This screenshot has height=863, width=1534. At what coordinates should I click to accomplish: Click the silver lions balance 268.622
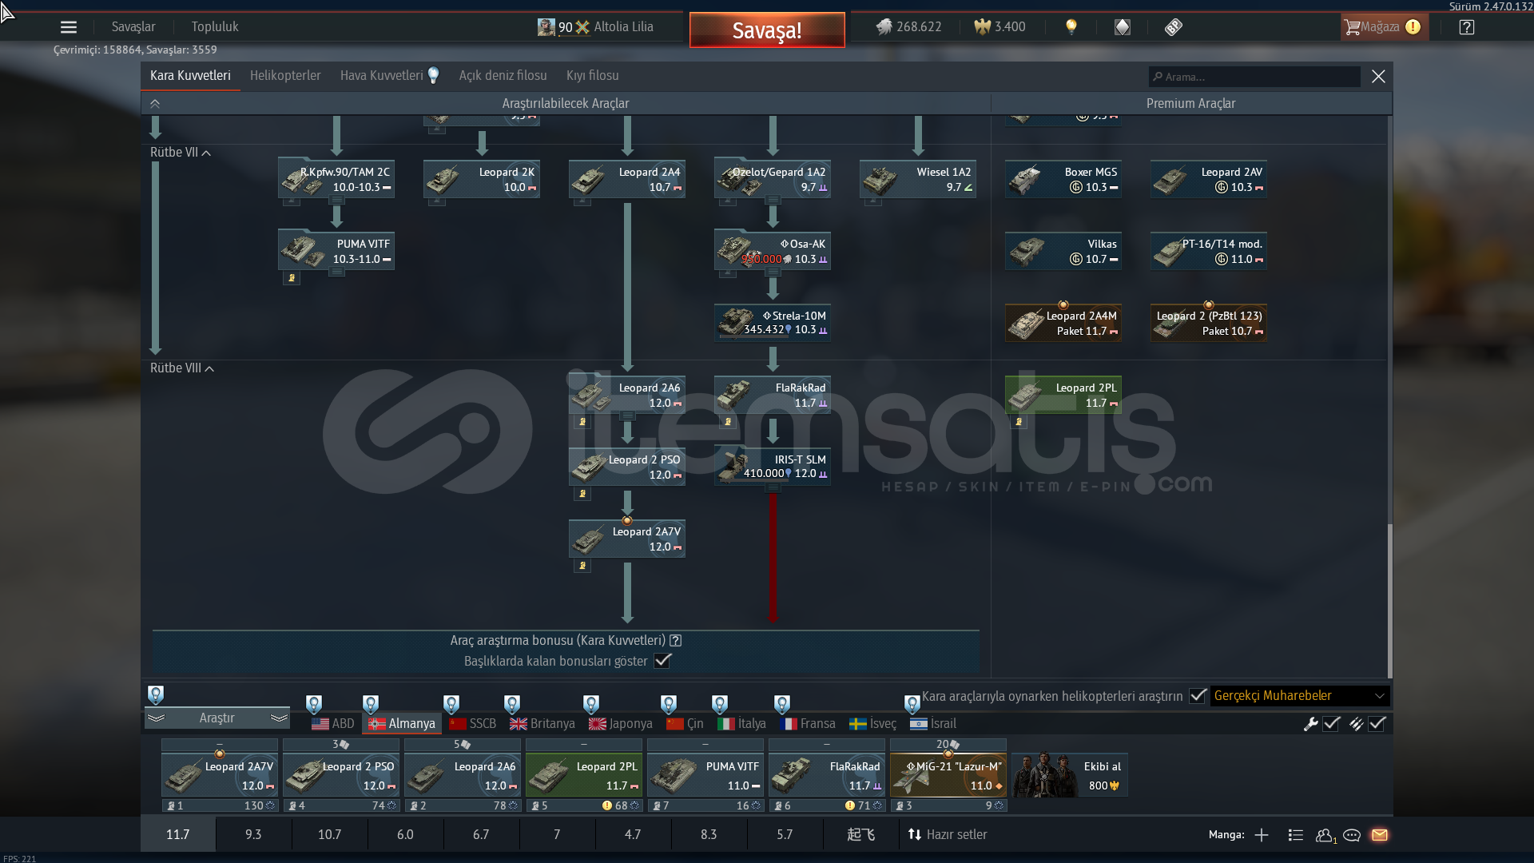(x=909, y=27)
